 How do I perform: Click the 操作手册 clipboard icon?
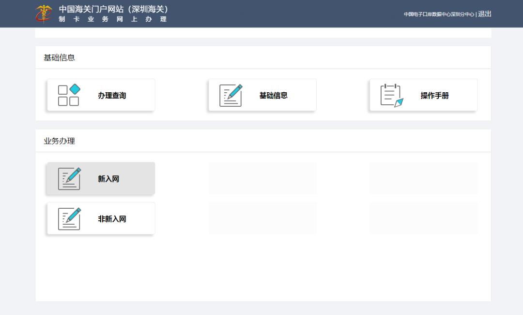pyautogui.click(x=390, y=95)
